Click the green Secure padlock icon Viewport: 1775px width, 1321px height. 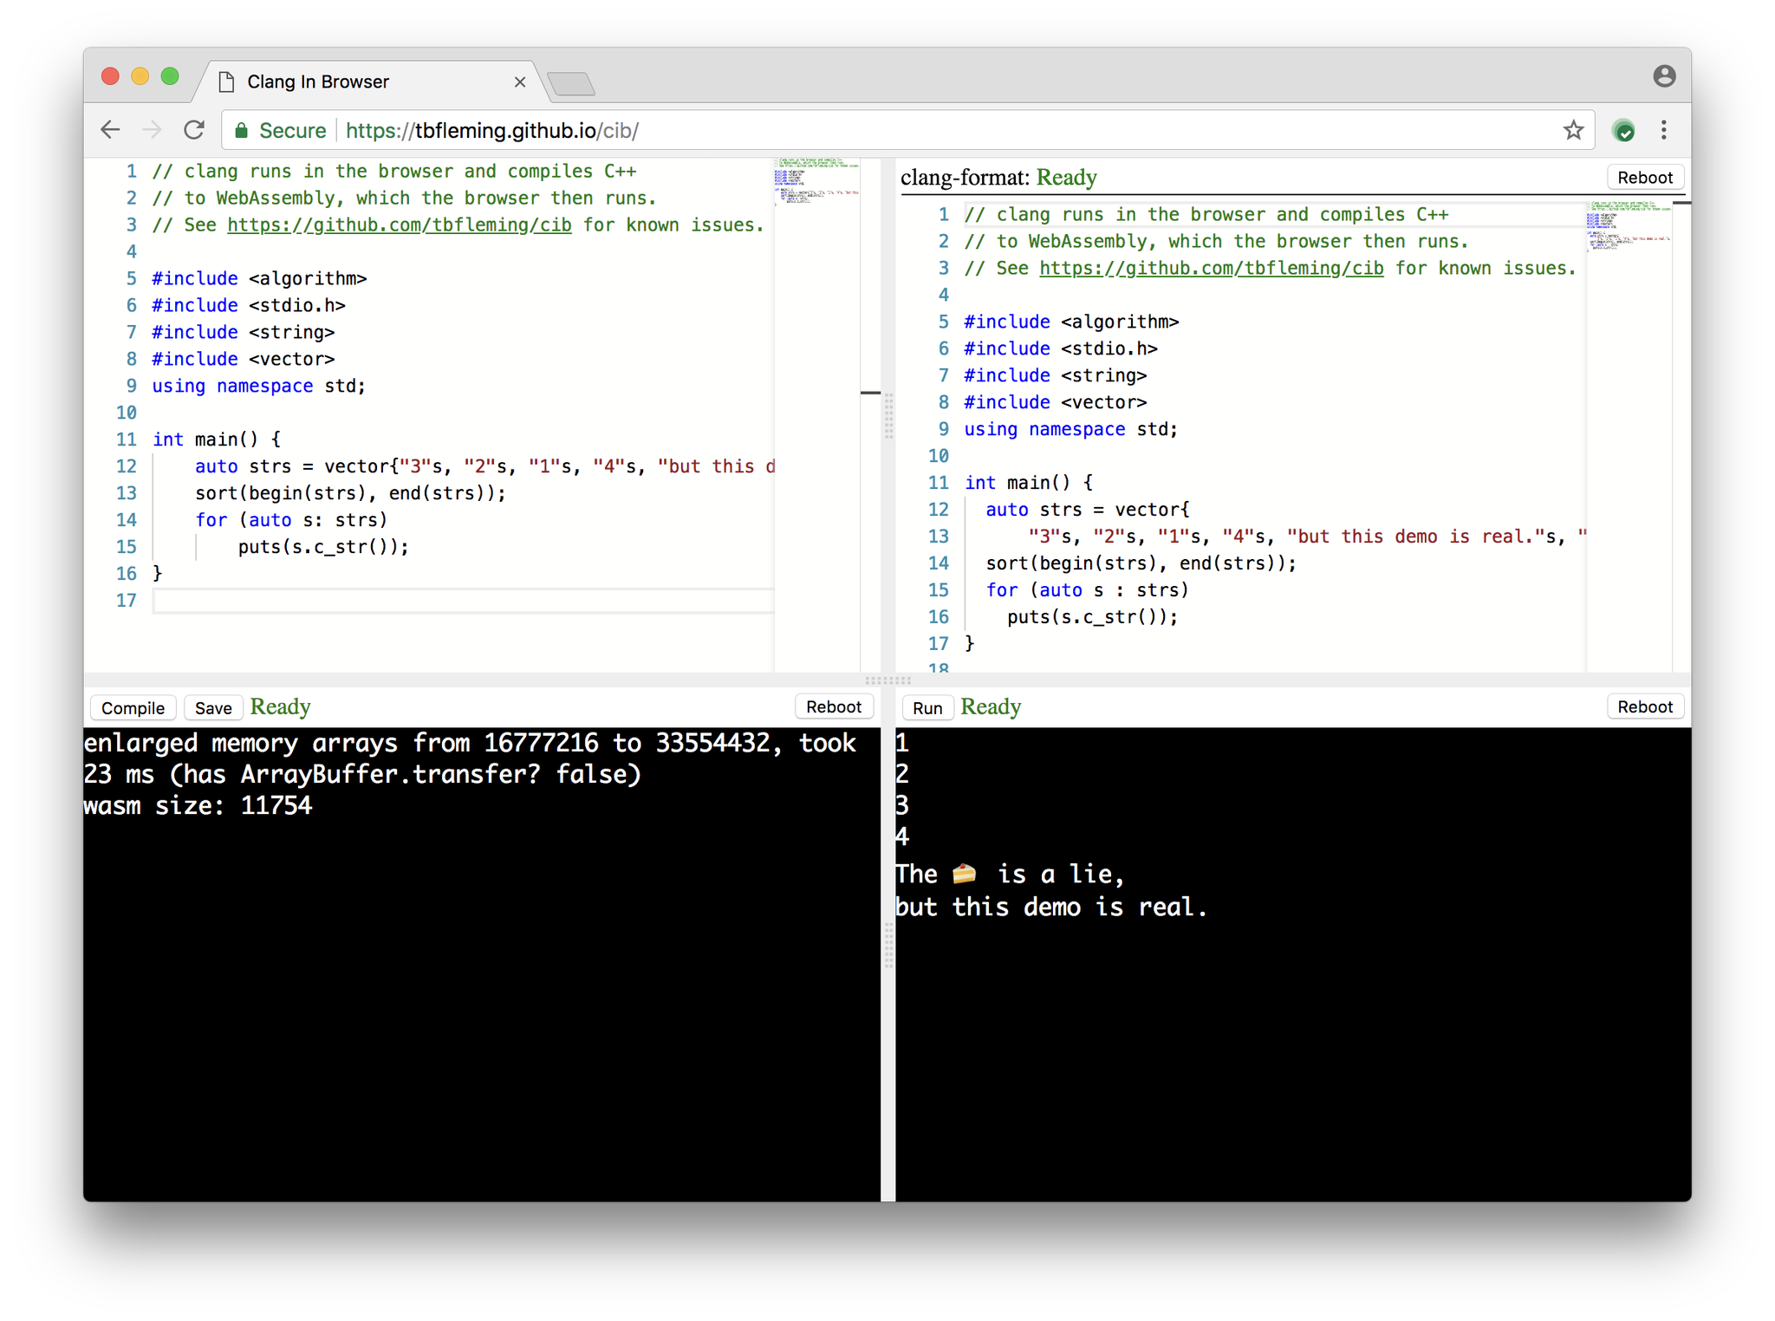(242, 131)
